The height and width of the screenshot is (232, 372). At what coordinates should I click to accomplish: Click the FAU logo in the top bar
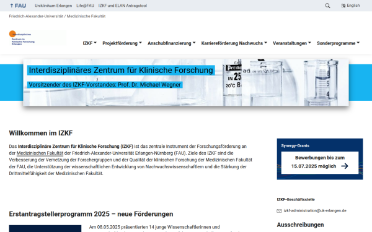(18, 6)
